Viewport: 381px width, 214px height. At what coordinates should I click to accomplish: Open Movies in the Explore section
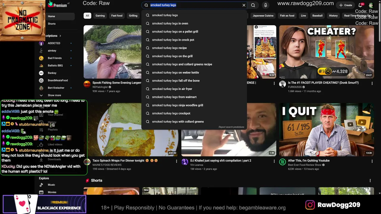[x=56, y=192]
